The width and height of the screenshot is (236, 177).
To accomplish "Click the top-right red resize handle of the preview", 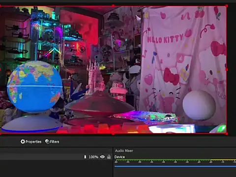I will (227, 6).
